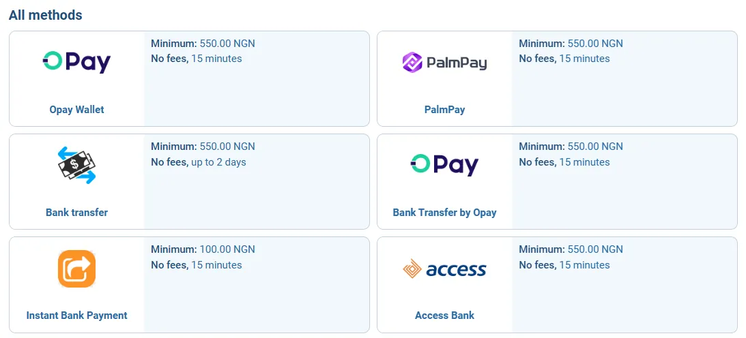746x338 pixels.
Task: Click the Minimum amount in the Access Bank card
Action: tap(571, 249)
